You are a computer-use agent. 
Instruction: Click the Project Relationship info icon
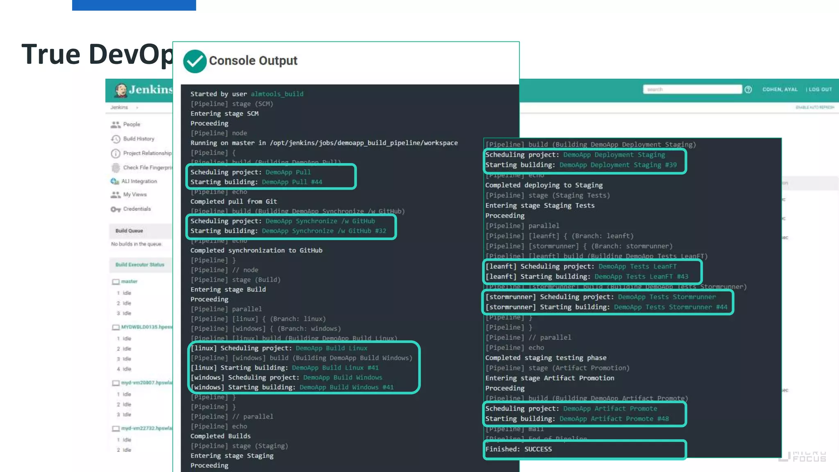tap(116, 153)
